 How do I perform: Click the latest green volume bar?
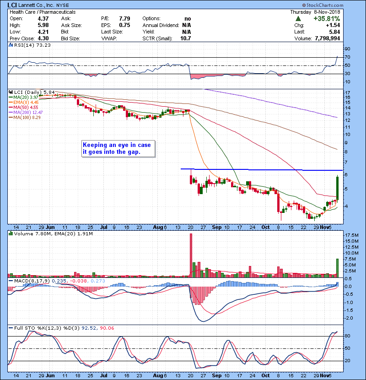pos(337,268)
